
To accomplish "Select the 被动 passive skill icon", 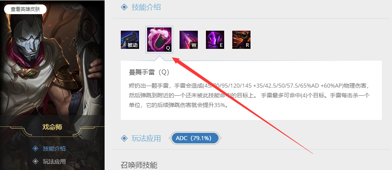I will (x=130, y=40).
